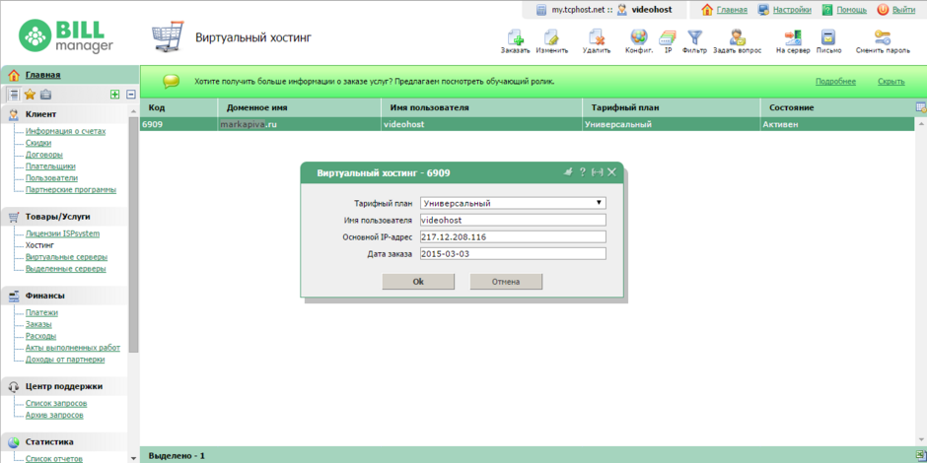Image resolution: width=927 pixels, height=463 pixels.
Task: Close the Виртуальный хостинг - 6909 dialog
Action: (x=611, y=171)
